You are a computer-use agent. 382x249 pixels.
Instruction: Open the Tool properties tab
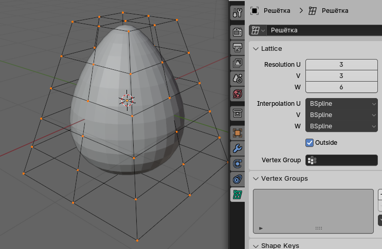[238, 13]
